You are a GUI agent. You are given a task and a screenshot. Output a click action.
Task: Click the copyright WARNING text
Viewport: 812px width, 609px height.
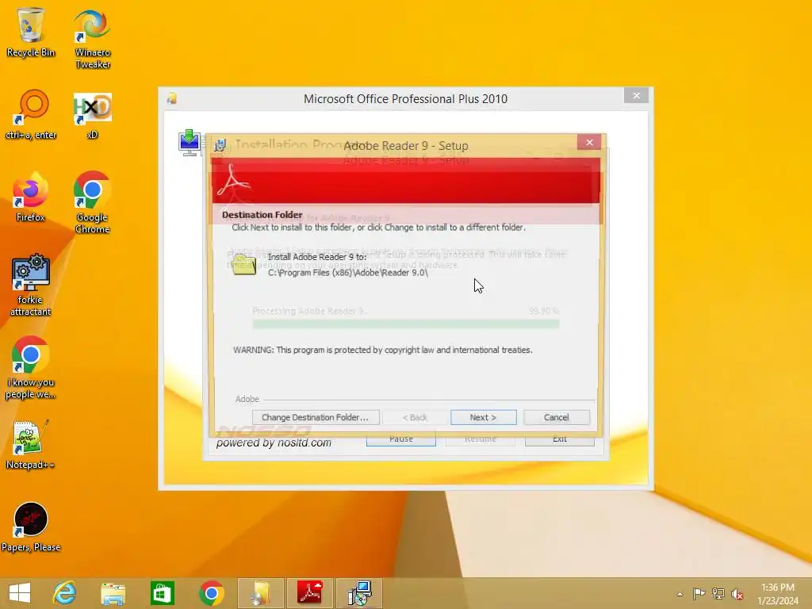point(383,350)
